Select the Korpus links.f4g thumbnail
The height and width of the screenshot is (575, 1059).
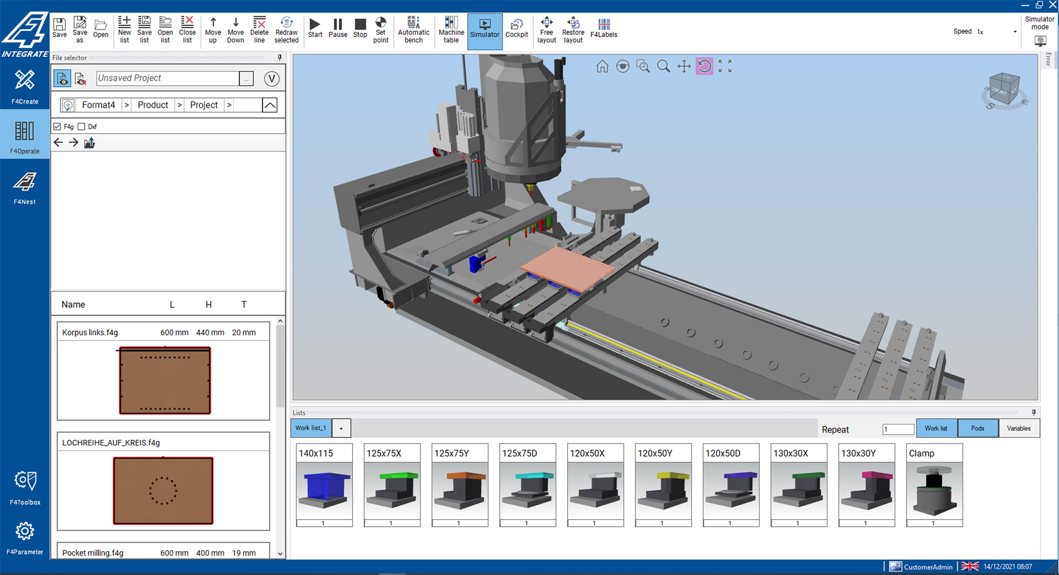click(x=165, y=380)
